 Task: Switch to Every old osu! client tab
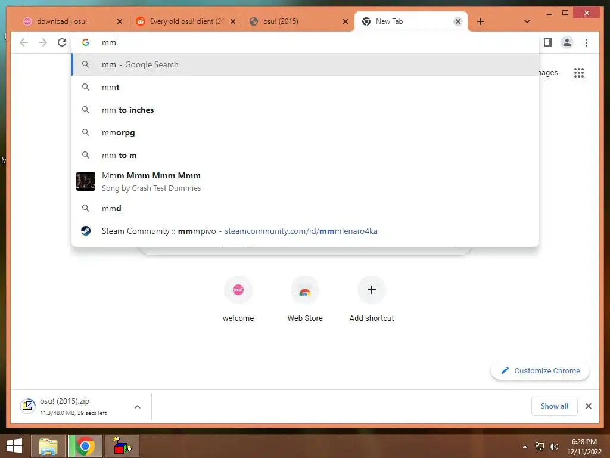(x=185, y=21)
